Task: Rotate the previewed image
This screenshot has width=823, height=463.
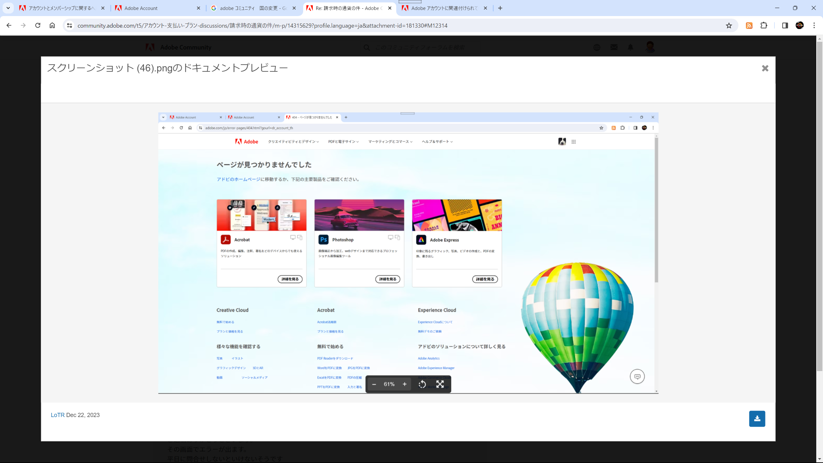Action: pos(422,384)
